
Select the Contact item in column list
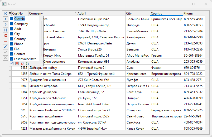[20, 54]
